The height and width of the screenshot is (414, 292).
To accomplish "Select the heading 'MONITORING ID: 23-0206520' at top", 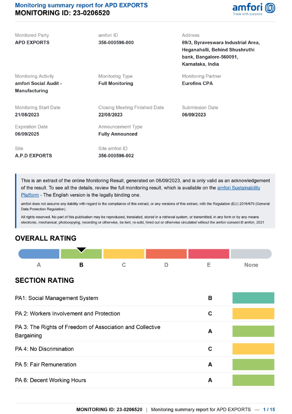I will 62,13.
